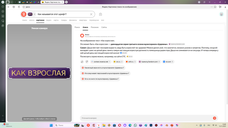Open the tsarevny.fandom.com inline source link
Screen dimensions: 228x128
[x=177, y=44]
